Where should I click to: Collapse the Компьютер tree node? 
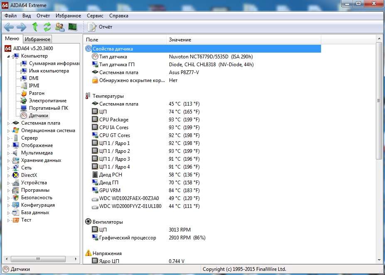(x=8, y=56)
